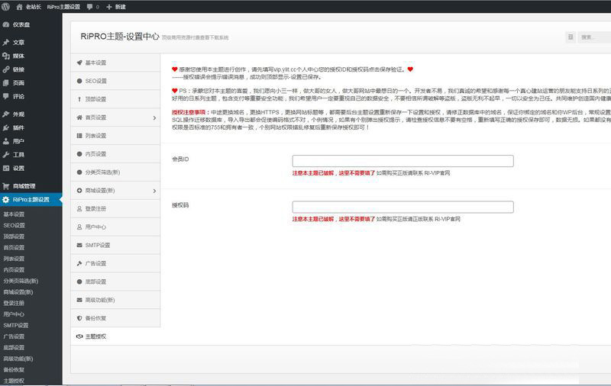Click the WordPress logo icon
611x386 pixels.
pos(6,6)
